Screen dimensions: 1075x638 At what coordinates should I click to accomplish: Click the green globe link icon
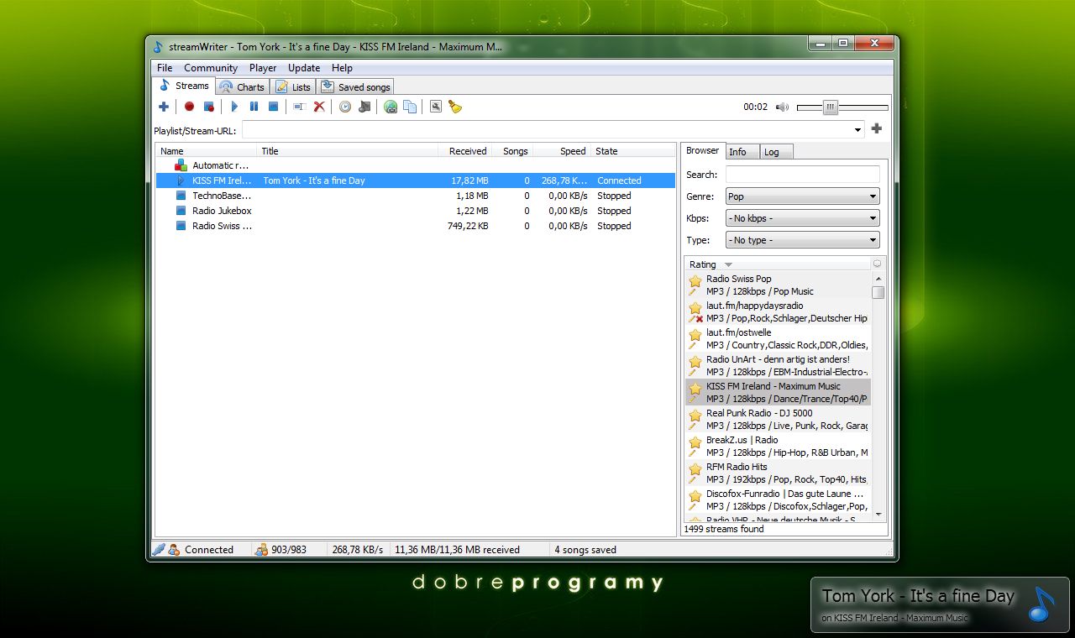(x=391, y=107)
